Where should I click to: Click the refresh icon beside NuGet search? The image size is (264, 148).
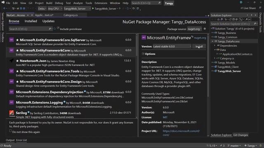click(x=54, y=29)
